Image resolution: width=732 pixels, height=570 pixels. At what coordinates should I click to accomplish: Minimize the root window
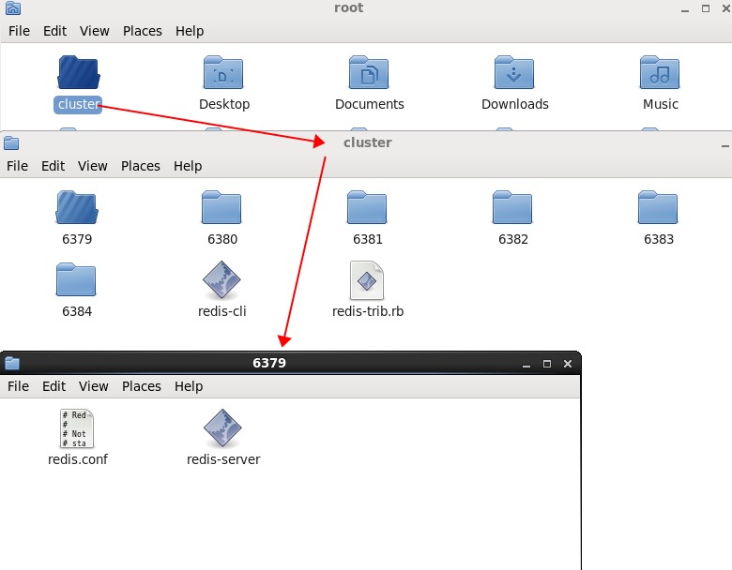pyautogui.click(x=685, y=8)
